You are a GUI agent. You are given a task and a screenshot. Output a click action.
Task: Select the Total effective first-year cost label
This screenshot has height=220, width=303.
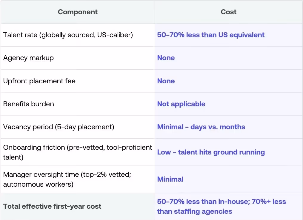(x=52, y=206)
